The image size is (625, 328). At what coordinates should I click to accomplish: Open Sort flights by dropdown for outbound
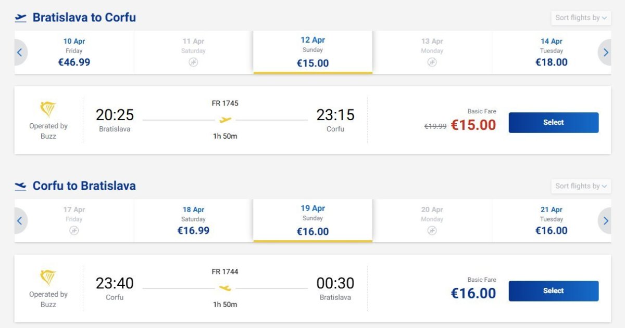(581, 18)
